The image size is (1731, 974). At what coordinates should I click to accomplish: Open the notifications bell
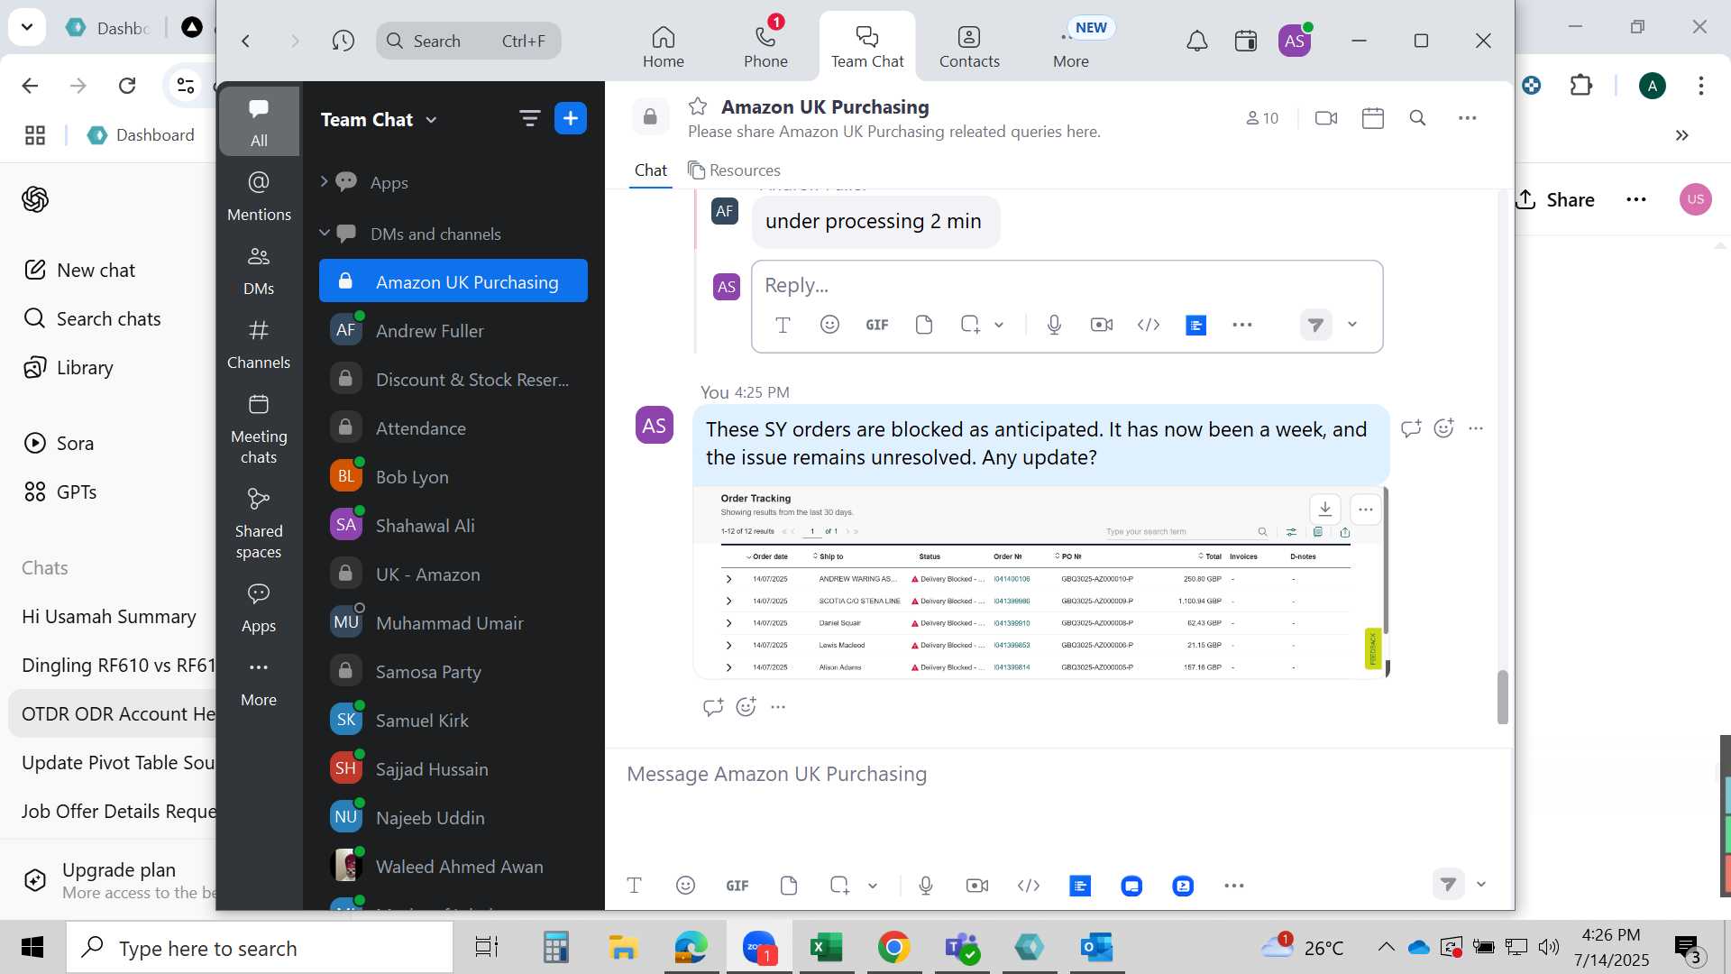[x=1196, y=41]
